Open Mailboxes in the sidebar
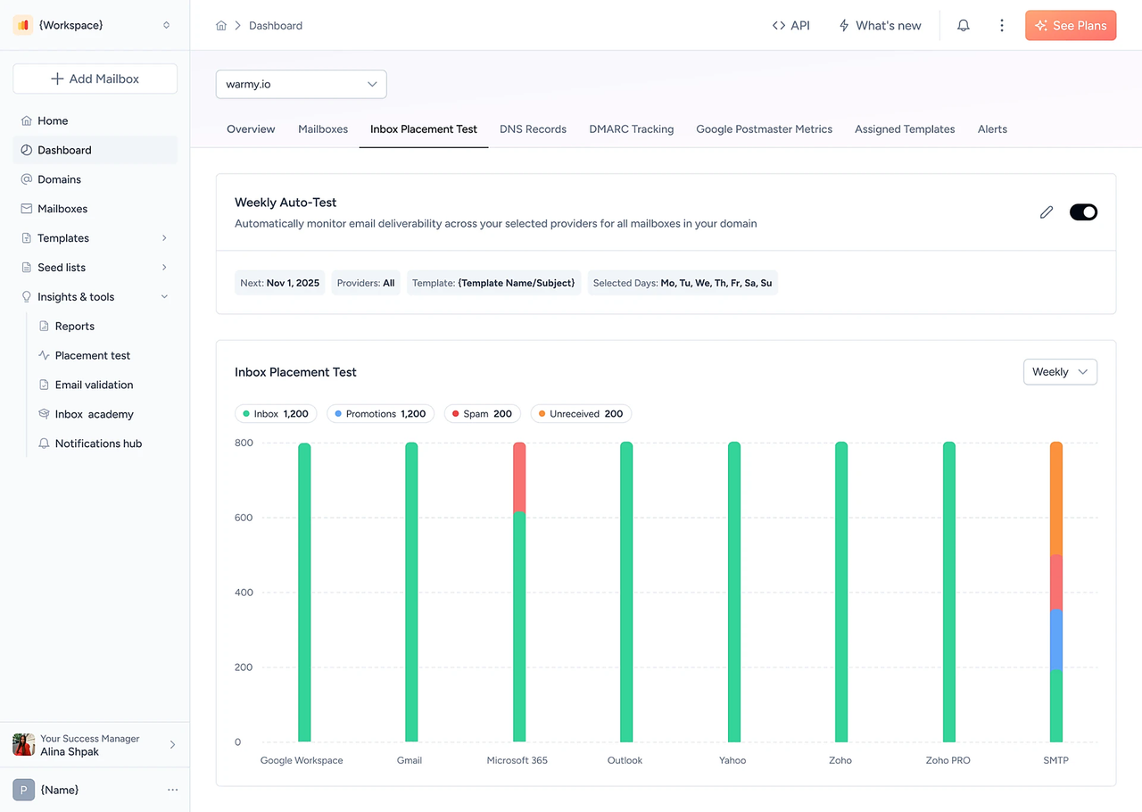 (x=95, y=209)
